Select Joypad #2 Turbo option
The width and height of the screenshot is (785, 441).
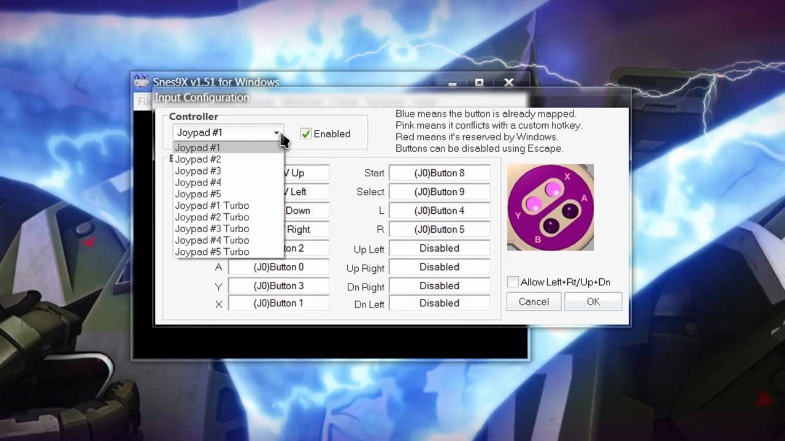click(228, 217)
